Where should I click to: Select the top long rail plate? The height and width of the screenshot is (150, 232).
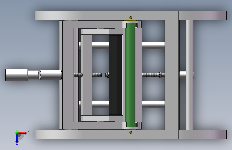click(131, 15)
